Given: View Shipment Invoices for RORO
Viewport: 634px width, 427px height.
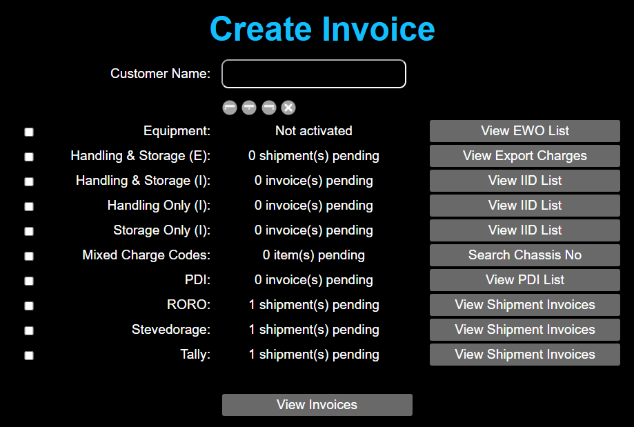Looking at the screenshot, I should click(x=525, y=304).
